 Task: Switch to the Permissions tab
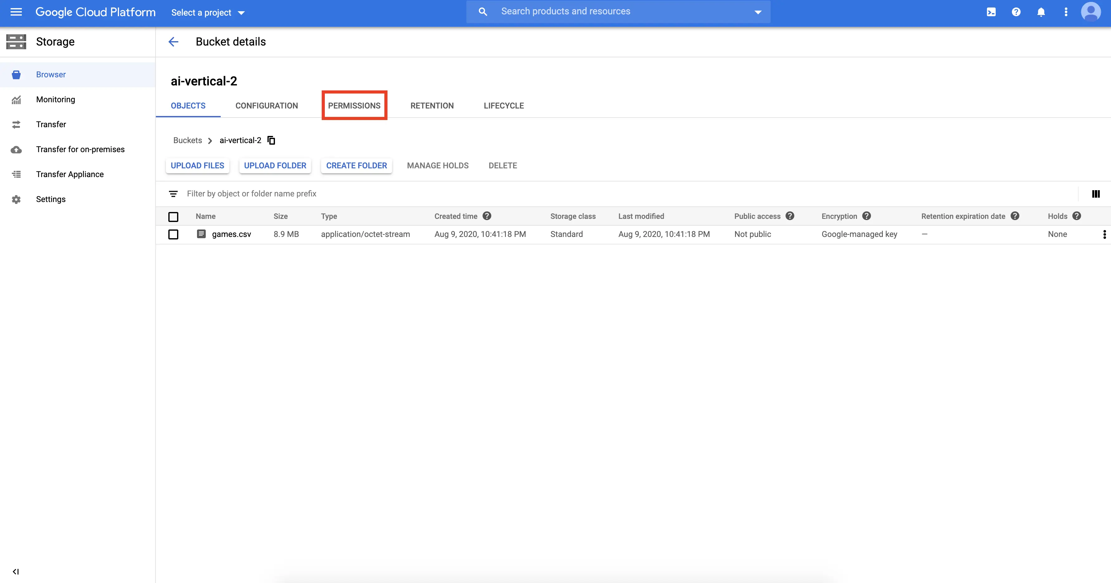click(x=354, y=106)
